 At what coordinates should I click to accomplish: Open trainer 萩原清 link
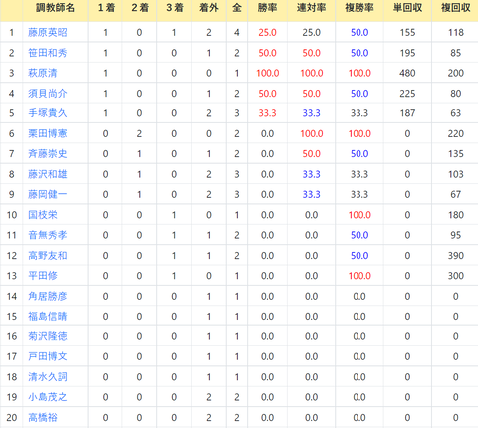tap(43, 73)
